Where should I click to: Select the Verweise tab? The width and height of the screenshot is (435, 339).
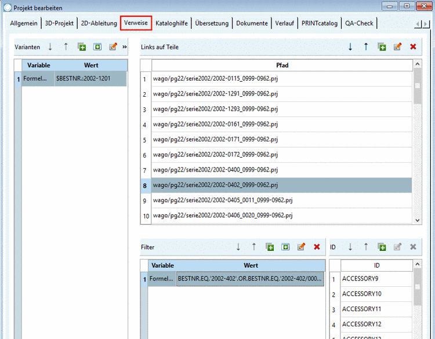(x=136, y=23)
